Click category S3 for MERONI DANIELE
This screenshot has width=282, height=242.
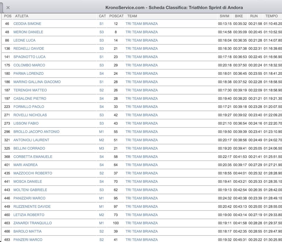pyautogui.click(x=102, y=32)
